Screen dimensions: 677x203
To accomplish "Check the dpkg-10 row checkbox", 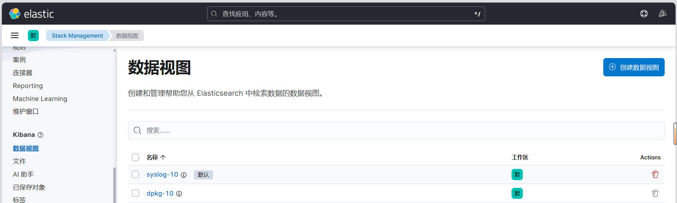I will point(135,193).
